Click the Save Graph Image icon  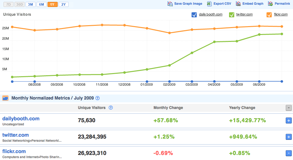coord(170,4)
